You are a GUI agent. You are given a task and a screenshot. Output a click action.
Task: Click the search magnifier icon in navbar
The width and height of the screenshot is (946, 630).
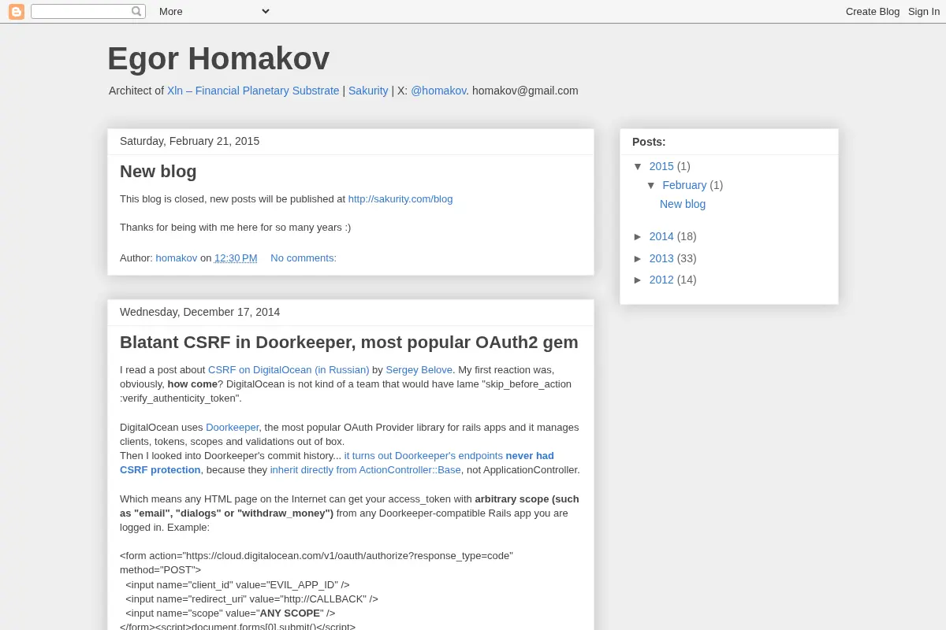tap(136, 12)
